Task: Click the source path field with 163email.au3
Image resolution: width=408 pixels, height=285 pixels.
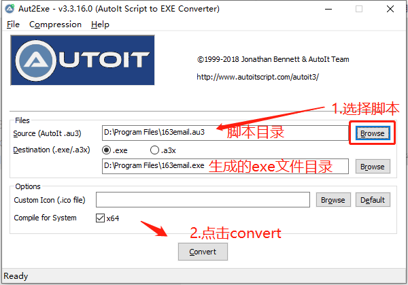Action: (225, 133)
